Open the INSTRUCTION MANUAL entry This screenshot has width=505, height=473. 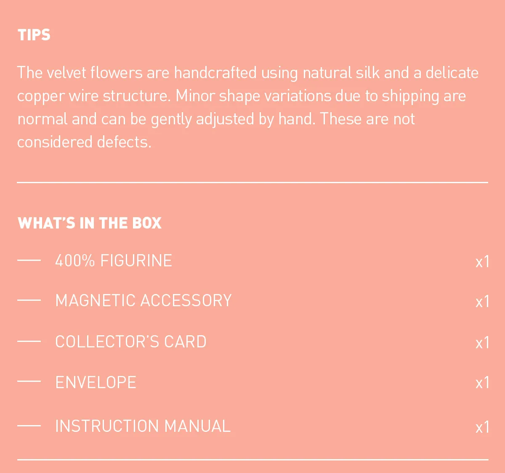[143, 426]
